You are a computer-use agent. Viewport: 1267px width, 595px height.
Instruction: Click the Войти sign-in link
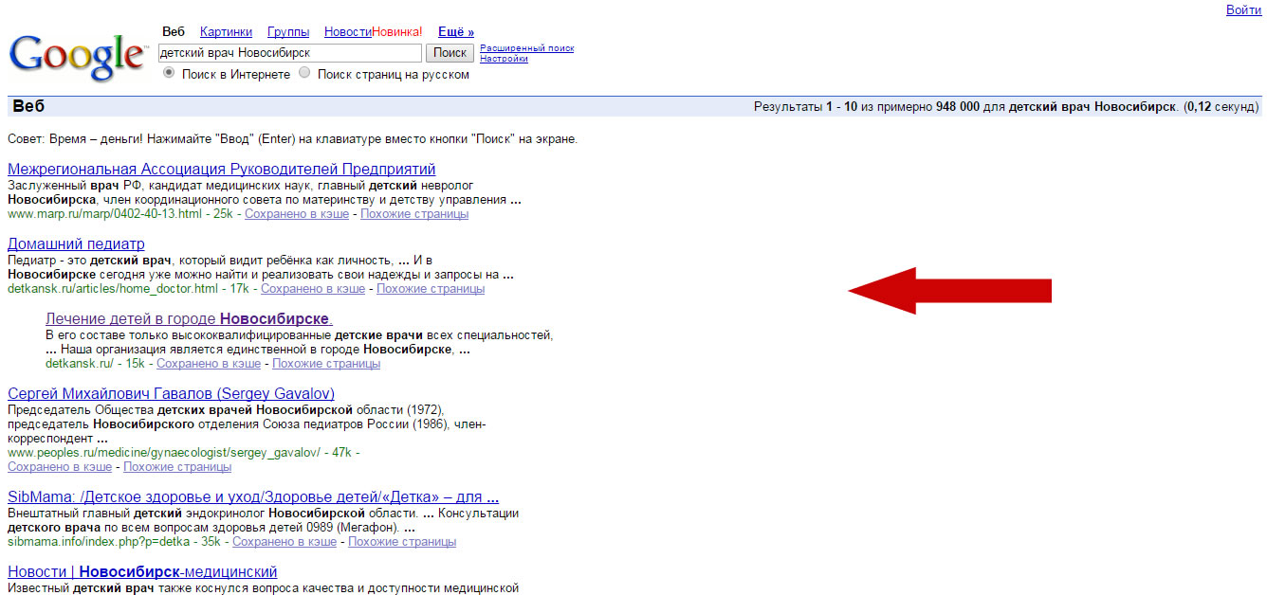point(1243,10)
